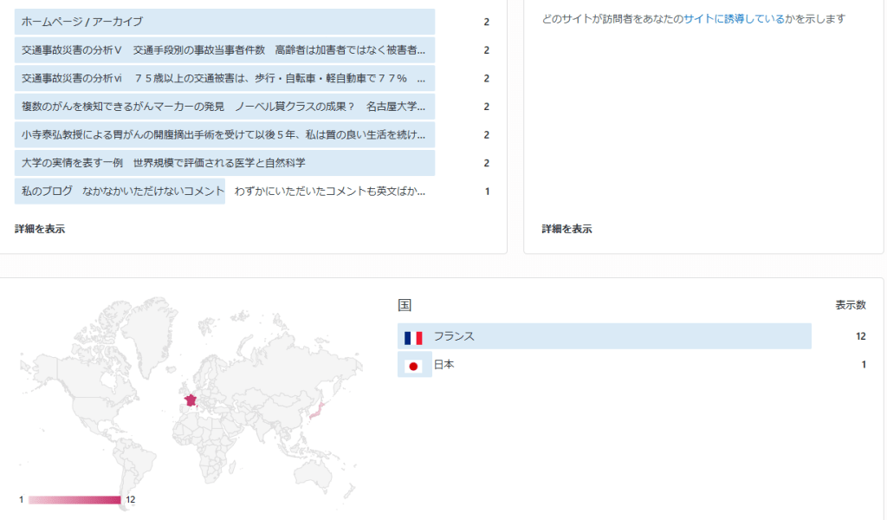Screen dimensions: 887x520
Task: Open the 私のブログ なかなかいただけないコメント post
Action: [123, 192]
